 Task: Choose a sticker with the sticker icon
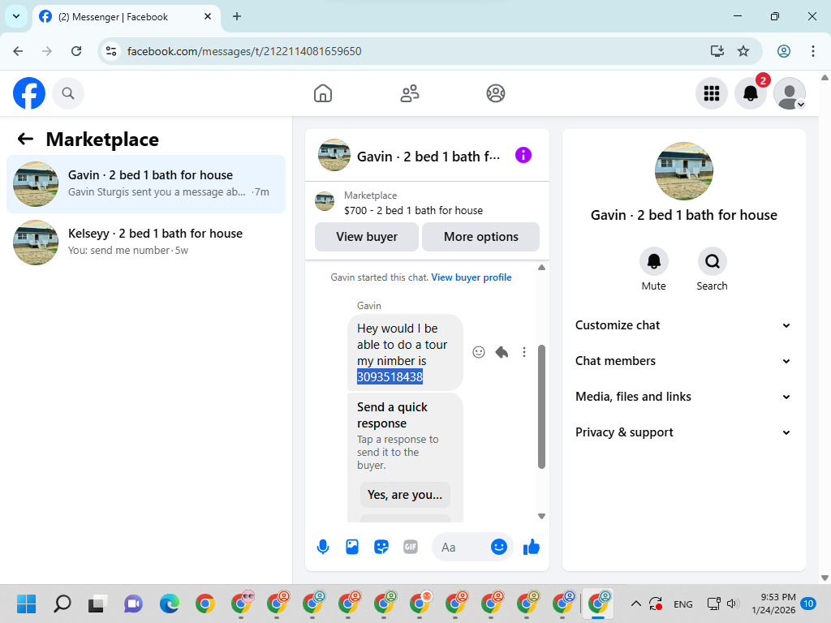[381, 547]
